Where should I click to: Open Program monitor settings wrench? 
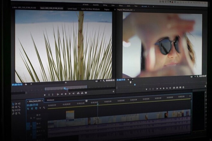coord(198,76)
